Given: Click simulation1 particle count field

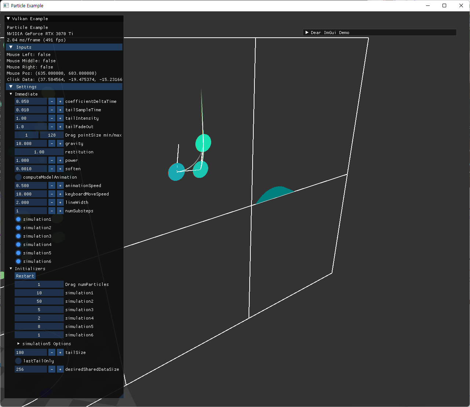Looking at the screenshot, I should pyautogui.click(x=39, y=293).
